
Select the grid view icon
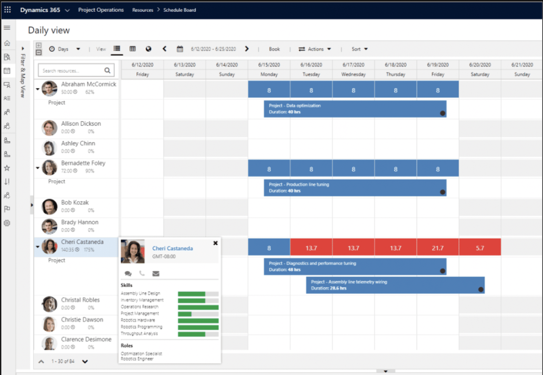[132, 49]
